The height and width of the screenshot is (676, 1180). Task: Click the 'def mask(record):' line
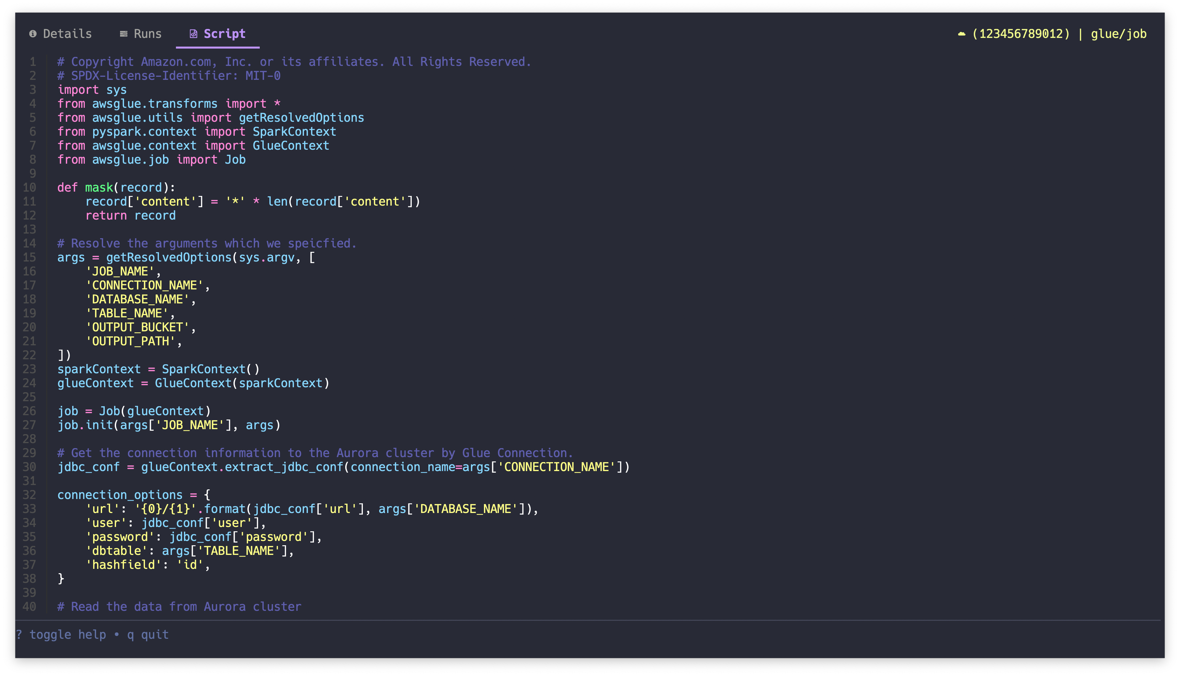click(116, 188)
